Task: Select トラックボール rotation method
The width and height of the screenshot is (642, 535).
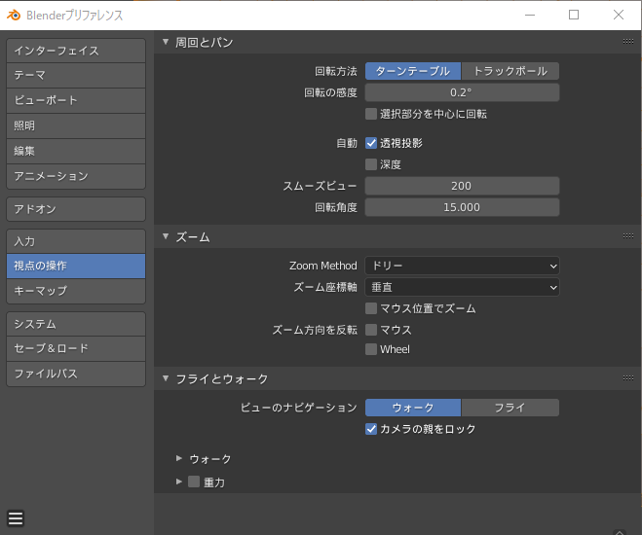Action: coord(510,71)
